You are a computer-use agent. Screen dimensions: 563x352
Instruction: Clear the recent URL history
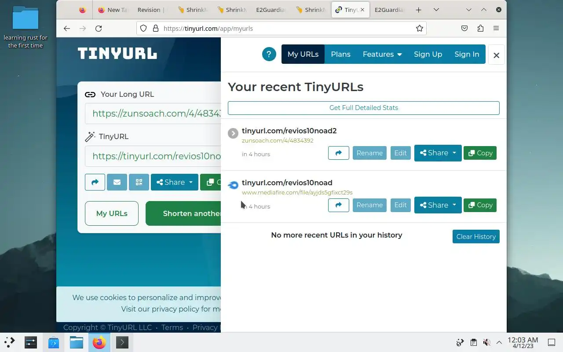(476, 236)
